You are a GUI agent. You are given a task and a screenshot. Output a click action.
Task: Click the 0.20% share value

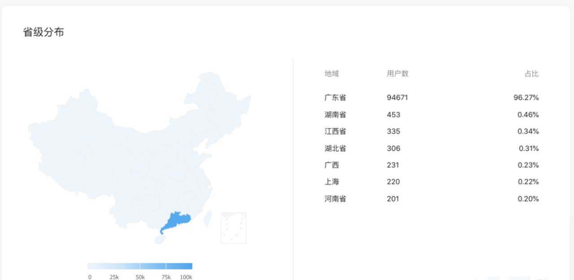528,199
